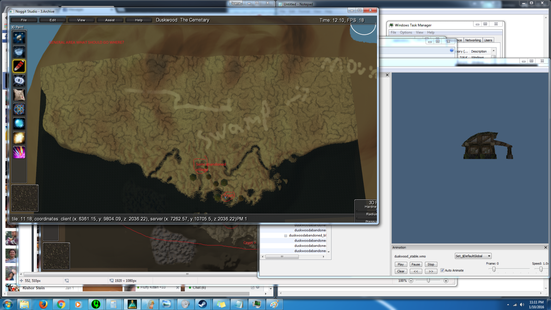The width and height of the screenshot is (551, 310).
Task: Select the raise/lower terrain tool icon
Action: (19, 38)
